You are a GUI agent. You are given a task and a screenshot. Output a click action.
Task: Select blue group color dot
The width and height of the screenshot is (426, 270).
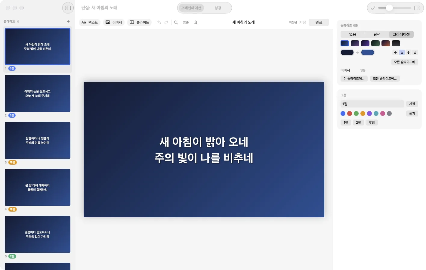[343, 113]
